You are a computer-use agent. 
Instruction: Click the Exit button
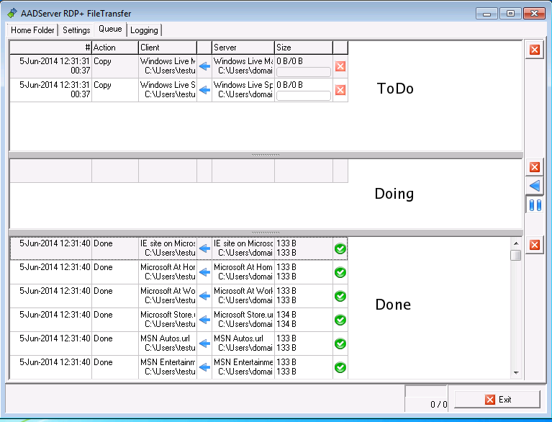coord(497,400)
